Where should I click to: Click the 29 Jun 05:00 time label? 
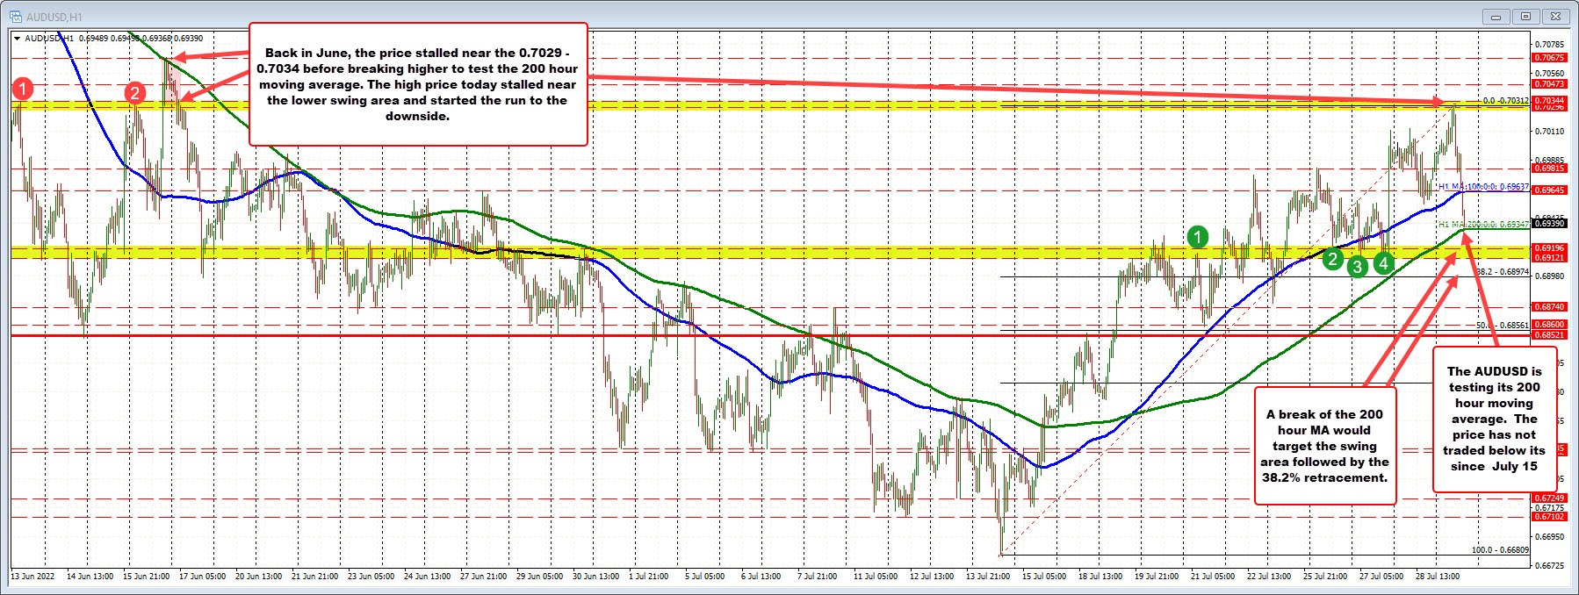[x=540, y=577]
